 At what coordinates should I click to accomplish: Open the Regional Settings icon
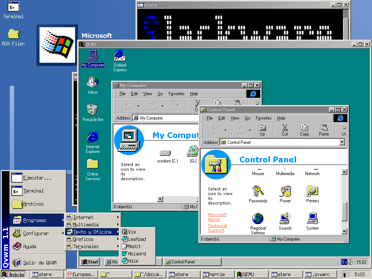[258, 224]
